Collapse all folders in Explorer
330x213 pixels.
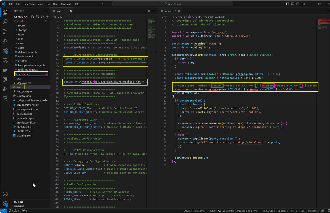47,17
